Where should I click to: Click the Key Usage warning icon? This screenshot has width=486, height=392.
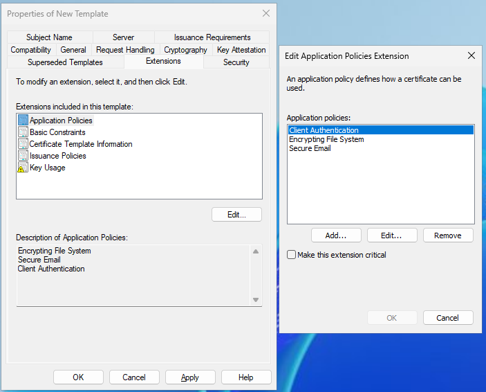click(23, 168)
